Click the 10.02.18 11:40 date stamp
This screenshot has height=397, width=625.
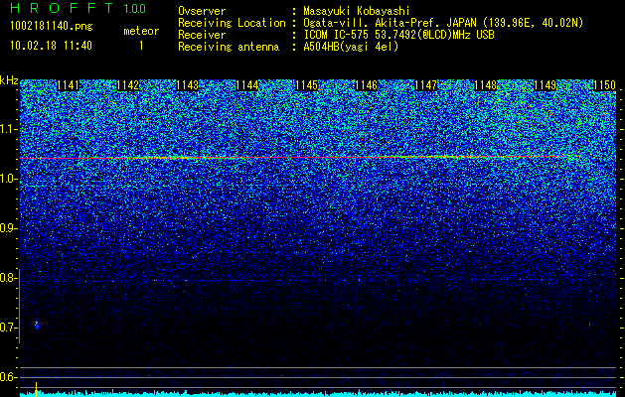[51, 46]
